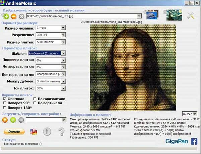This screenshot has width=201, height=154.
Task: Click the mosaic output file path label
Action: pyautogui.click(x=112, y=22)
